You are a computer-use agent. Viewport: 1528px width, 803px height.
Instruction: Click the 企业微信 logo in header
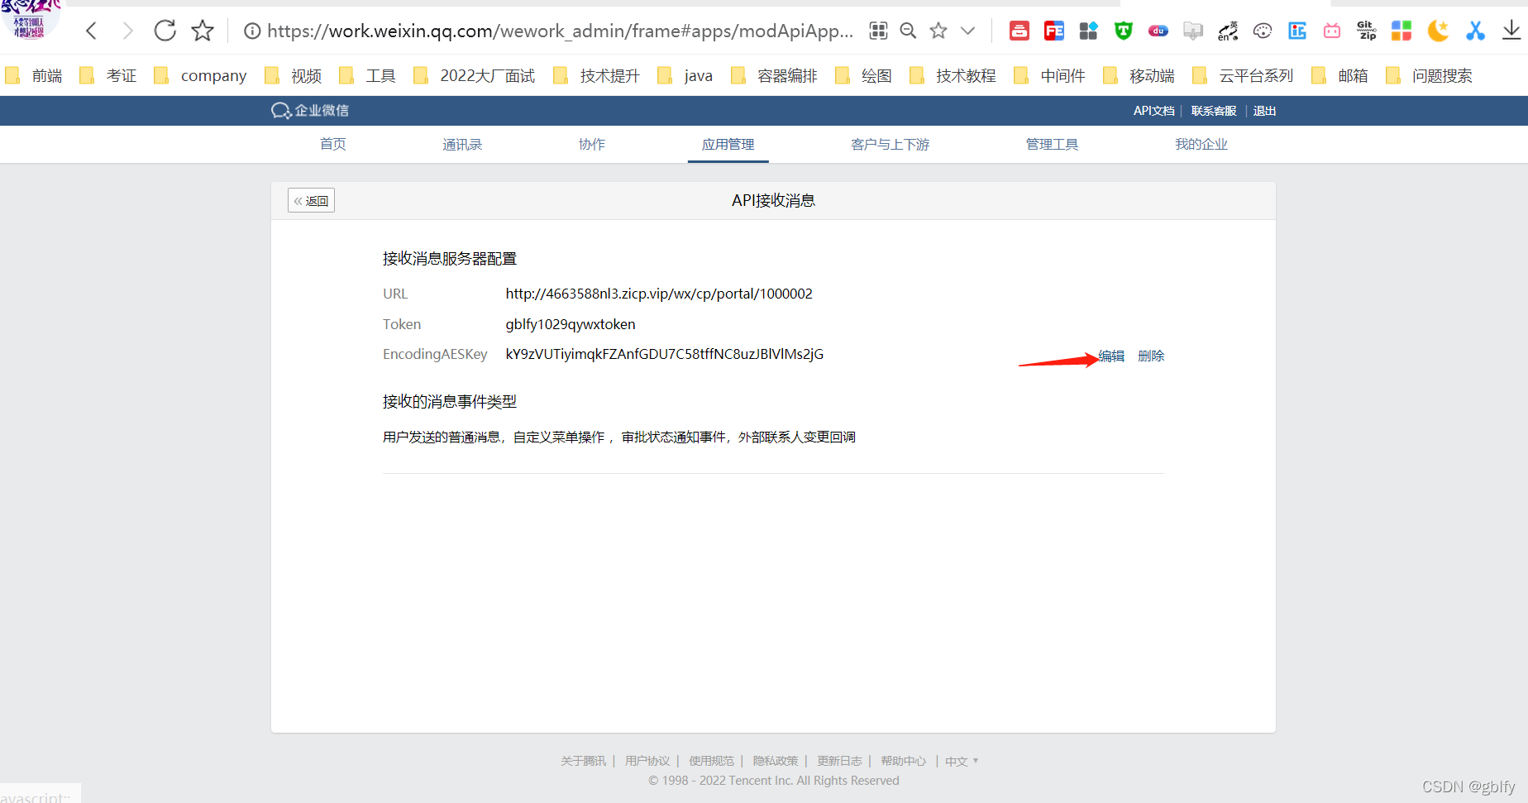coord(310,111)
